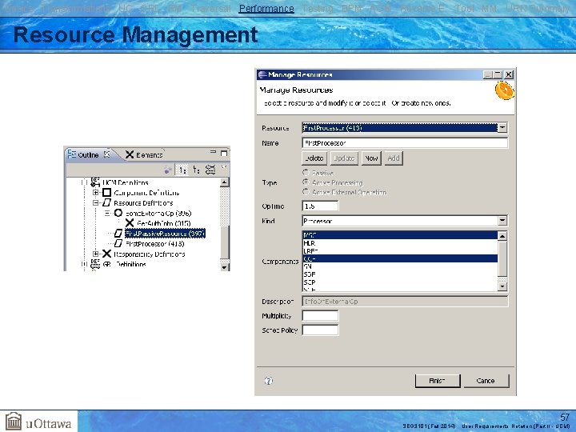Click the Responsibility Definitions X icon
This screenshot has width=576, height=432.
(x=107, y=254)
